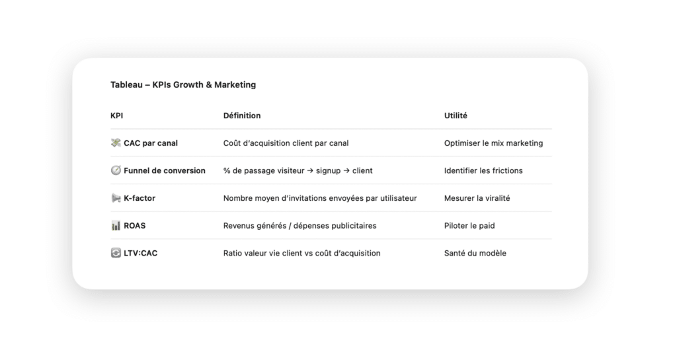Click the Optimiser le mix marketing cell
The image size is (677, 356).
click(x=493, y=143)
